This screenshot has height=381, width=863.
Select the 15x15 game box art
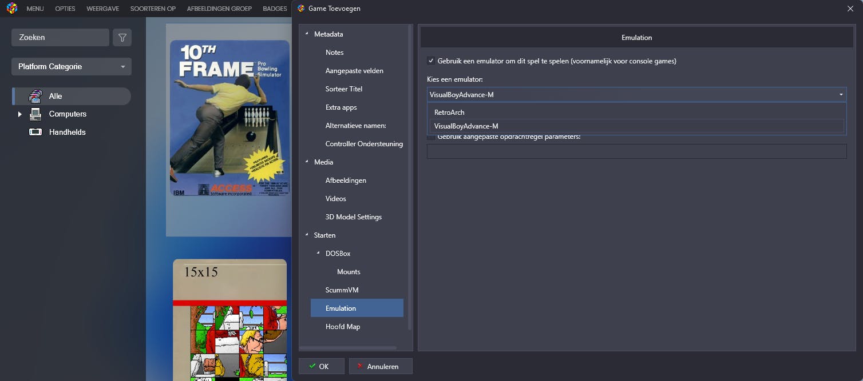tap(229, 320)
